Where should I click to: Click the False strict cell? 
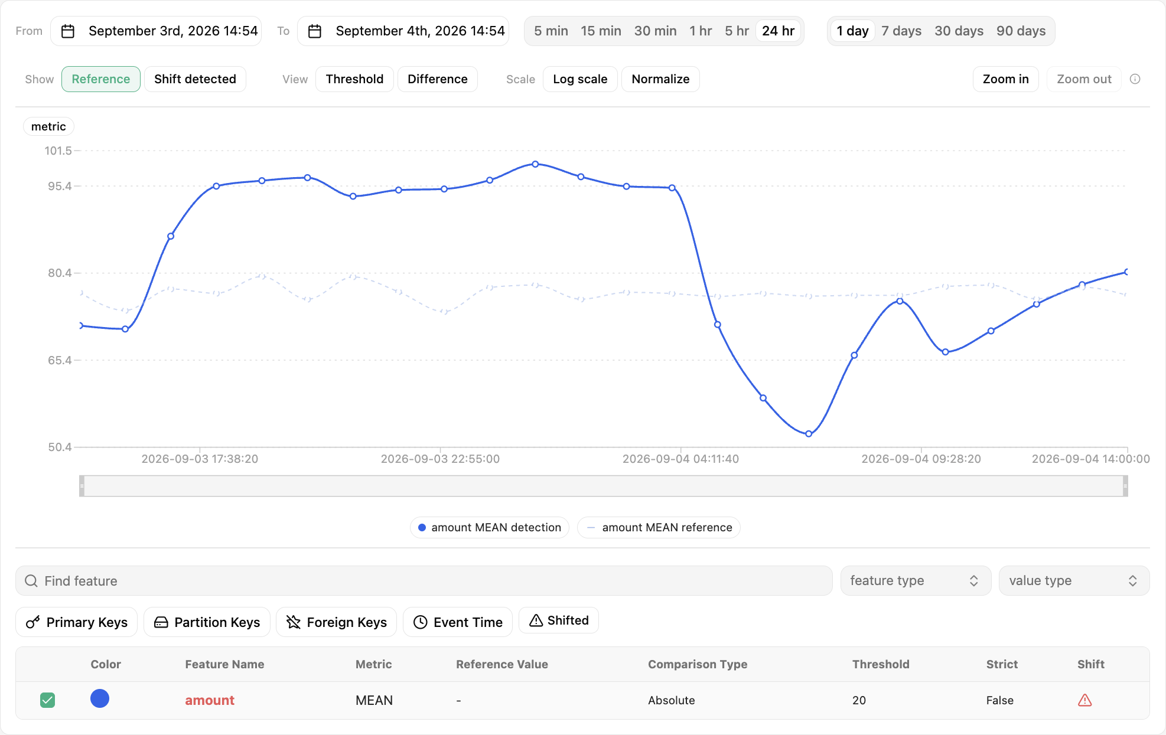[999, 700]
